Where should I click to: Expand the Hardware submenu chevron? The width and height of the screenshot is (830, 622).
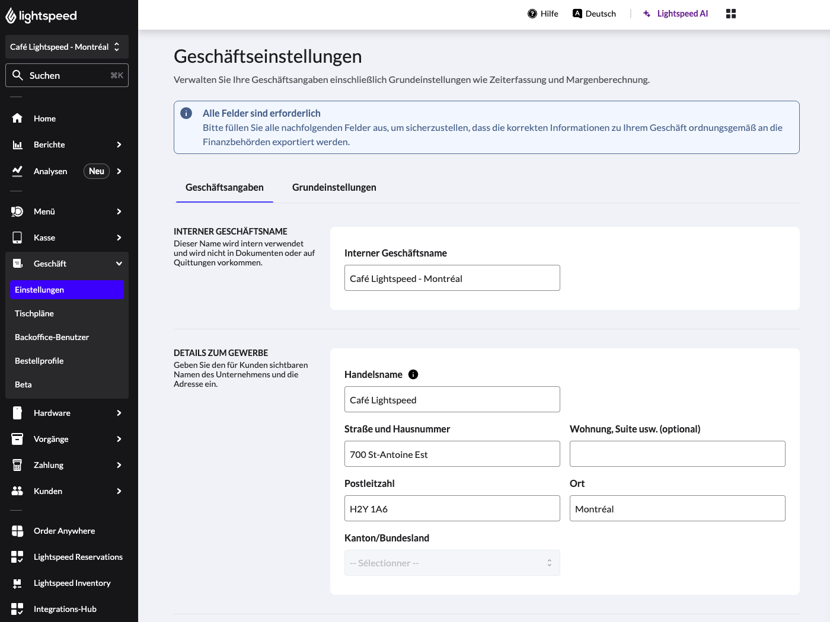[119, 413]
